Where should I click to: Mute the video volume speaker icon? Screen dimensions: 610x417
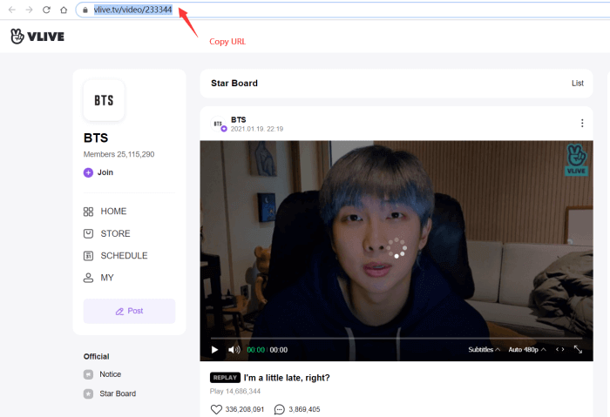tap(234, 350)
